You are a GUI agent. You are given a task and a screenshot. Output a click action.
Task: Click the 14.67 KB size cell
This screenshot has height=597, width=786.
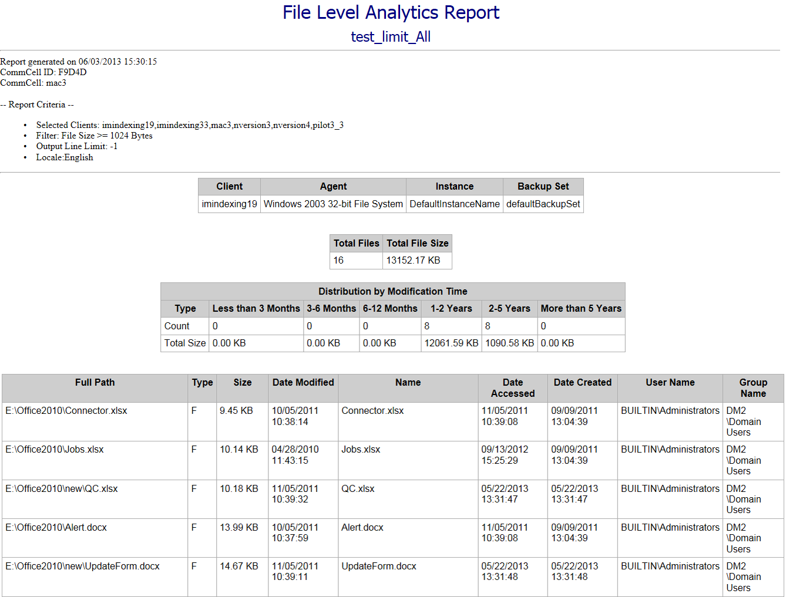click(239, 566)
